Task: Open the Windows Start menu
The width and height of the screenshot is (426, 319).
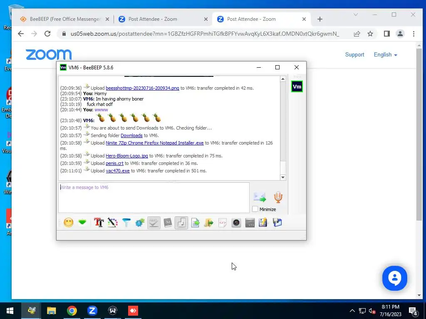Action: 10,311
